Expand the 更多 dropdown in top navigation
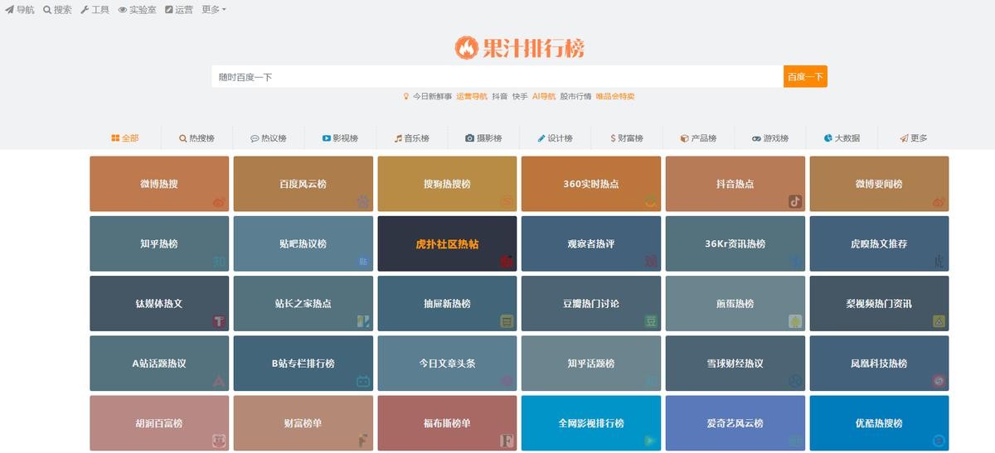 [x=214, y=10]
